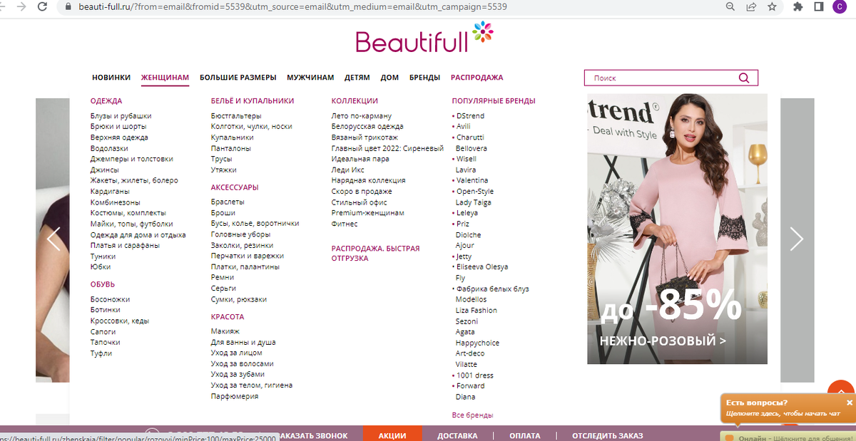The height and width of the screenshot is (441, 856).
Task: Bookmark this page with star icon
Action: coord(772,6)
